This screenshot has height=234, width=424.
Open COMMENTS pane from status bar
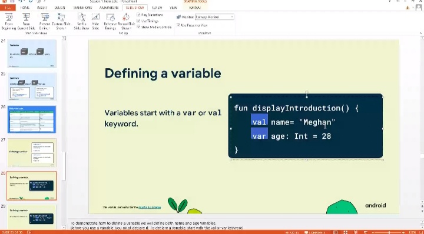[314, 232]
